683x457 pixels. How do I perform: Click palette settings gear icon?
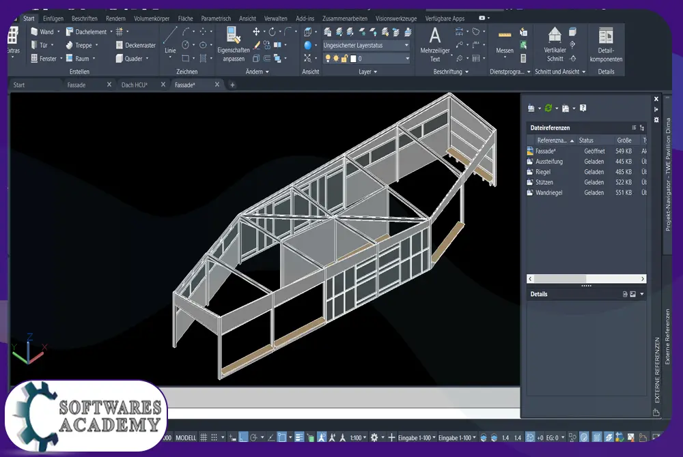click(x=656, y=119)
